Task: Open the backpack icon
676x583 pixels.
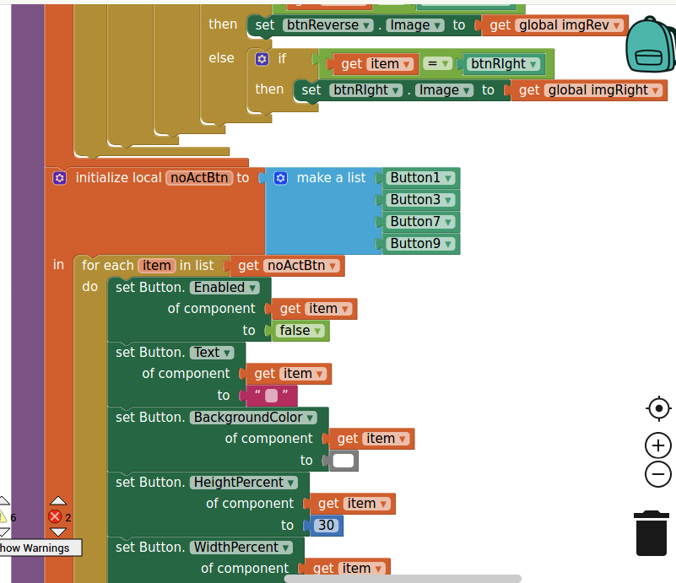Action: pos(651,45)
